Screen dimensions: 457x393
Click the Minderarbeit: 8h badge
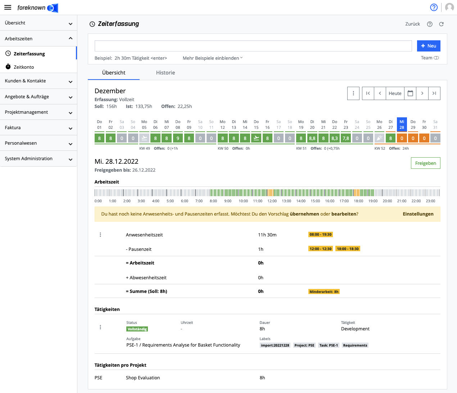(x=324, y=292)
